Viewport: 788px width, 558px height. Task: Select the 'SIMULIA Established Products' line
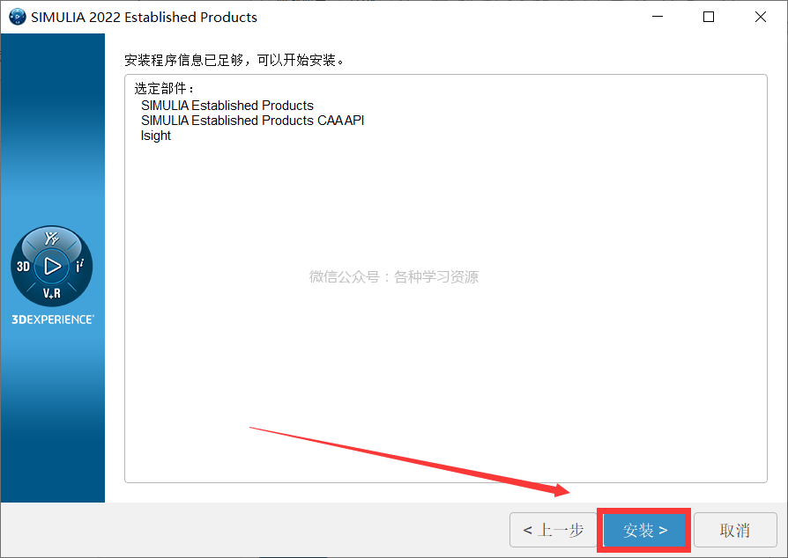click(x=227, y=106)
